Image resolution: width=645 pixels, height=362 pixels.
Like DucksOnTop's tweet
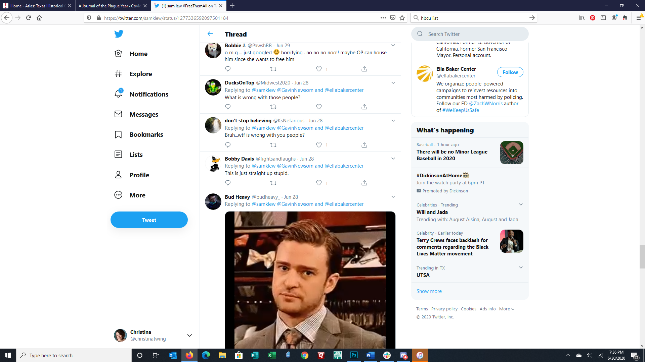point(319,107)
